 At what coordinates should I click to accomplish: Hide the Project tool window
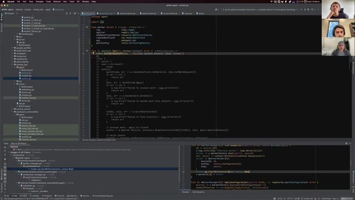click(x=78, y=13)
